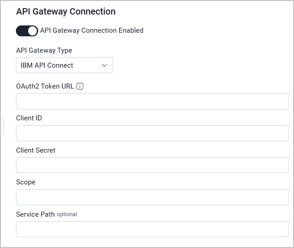Open the API Gateway Type dropdown

pyautogui.click(x=65, y=65)
